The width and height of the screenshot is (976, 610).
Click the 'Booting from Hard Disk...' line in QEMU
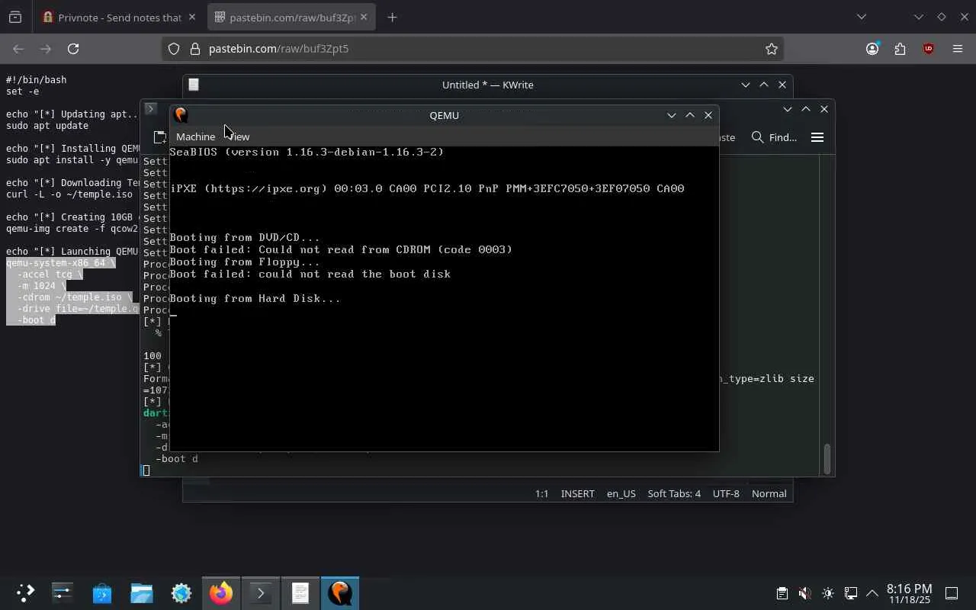pyautogui.click(x=255, y=298)
